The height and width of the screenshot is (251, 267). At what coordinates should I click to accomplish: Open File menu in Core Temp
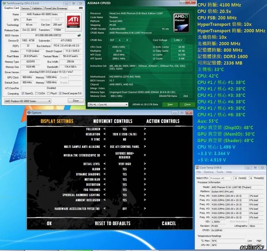click(x=199, y=172)
